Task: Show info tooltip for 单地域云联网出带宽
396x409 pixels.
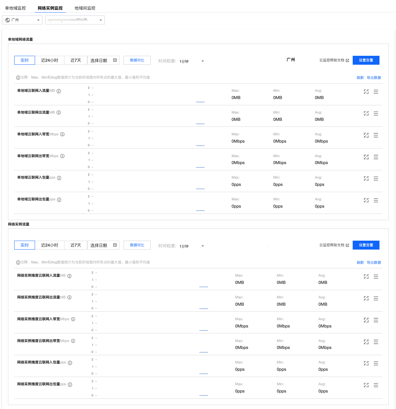Action: [62, 156]
